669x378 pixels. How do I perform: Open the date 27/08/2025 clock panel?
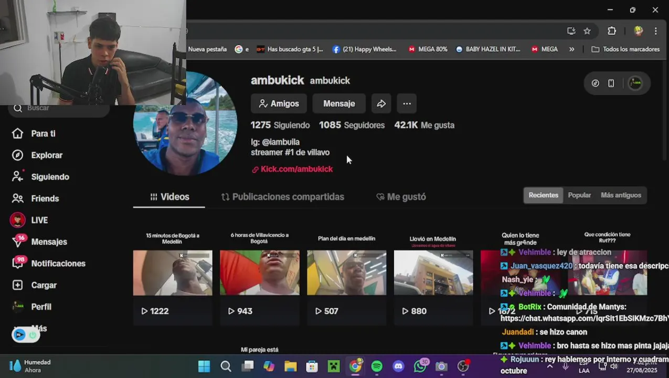641,366
